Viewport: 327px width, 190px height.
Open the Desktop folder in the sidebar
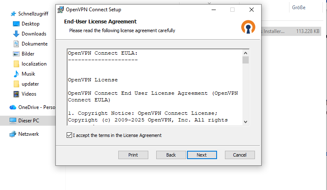30,24
